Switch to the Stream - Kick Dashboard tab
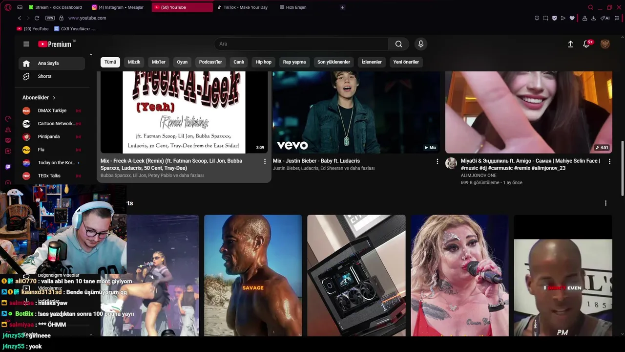The image size is (625, 352). [56, 7]
